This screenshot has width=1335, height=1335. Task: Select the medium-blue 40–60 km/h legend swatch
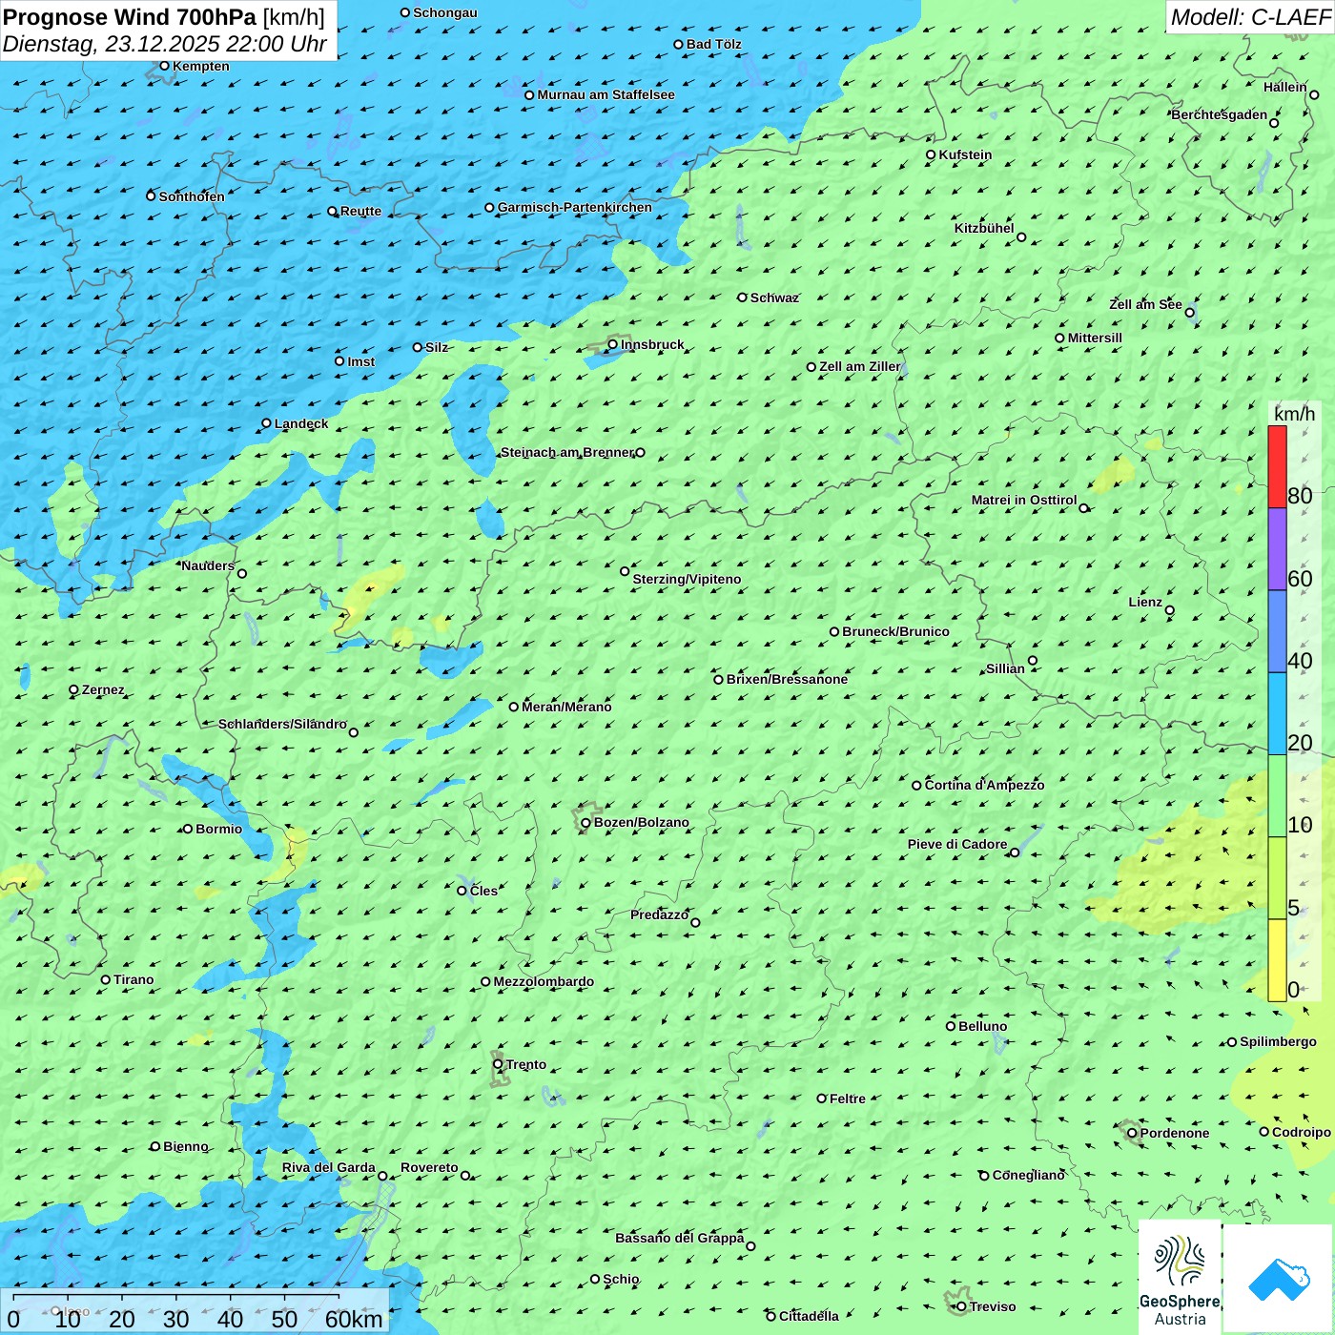click(x=1277, y=632)
